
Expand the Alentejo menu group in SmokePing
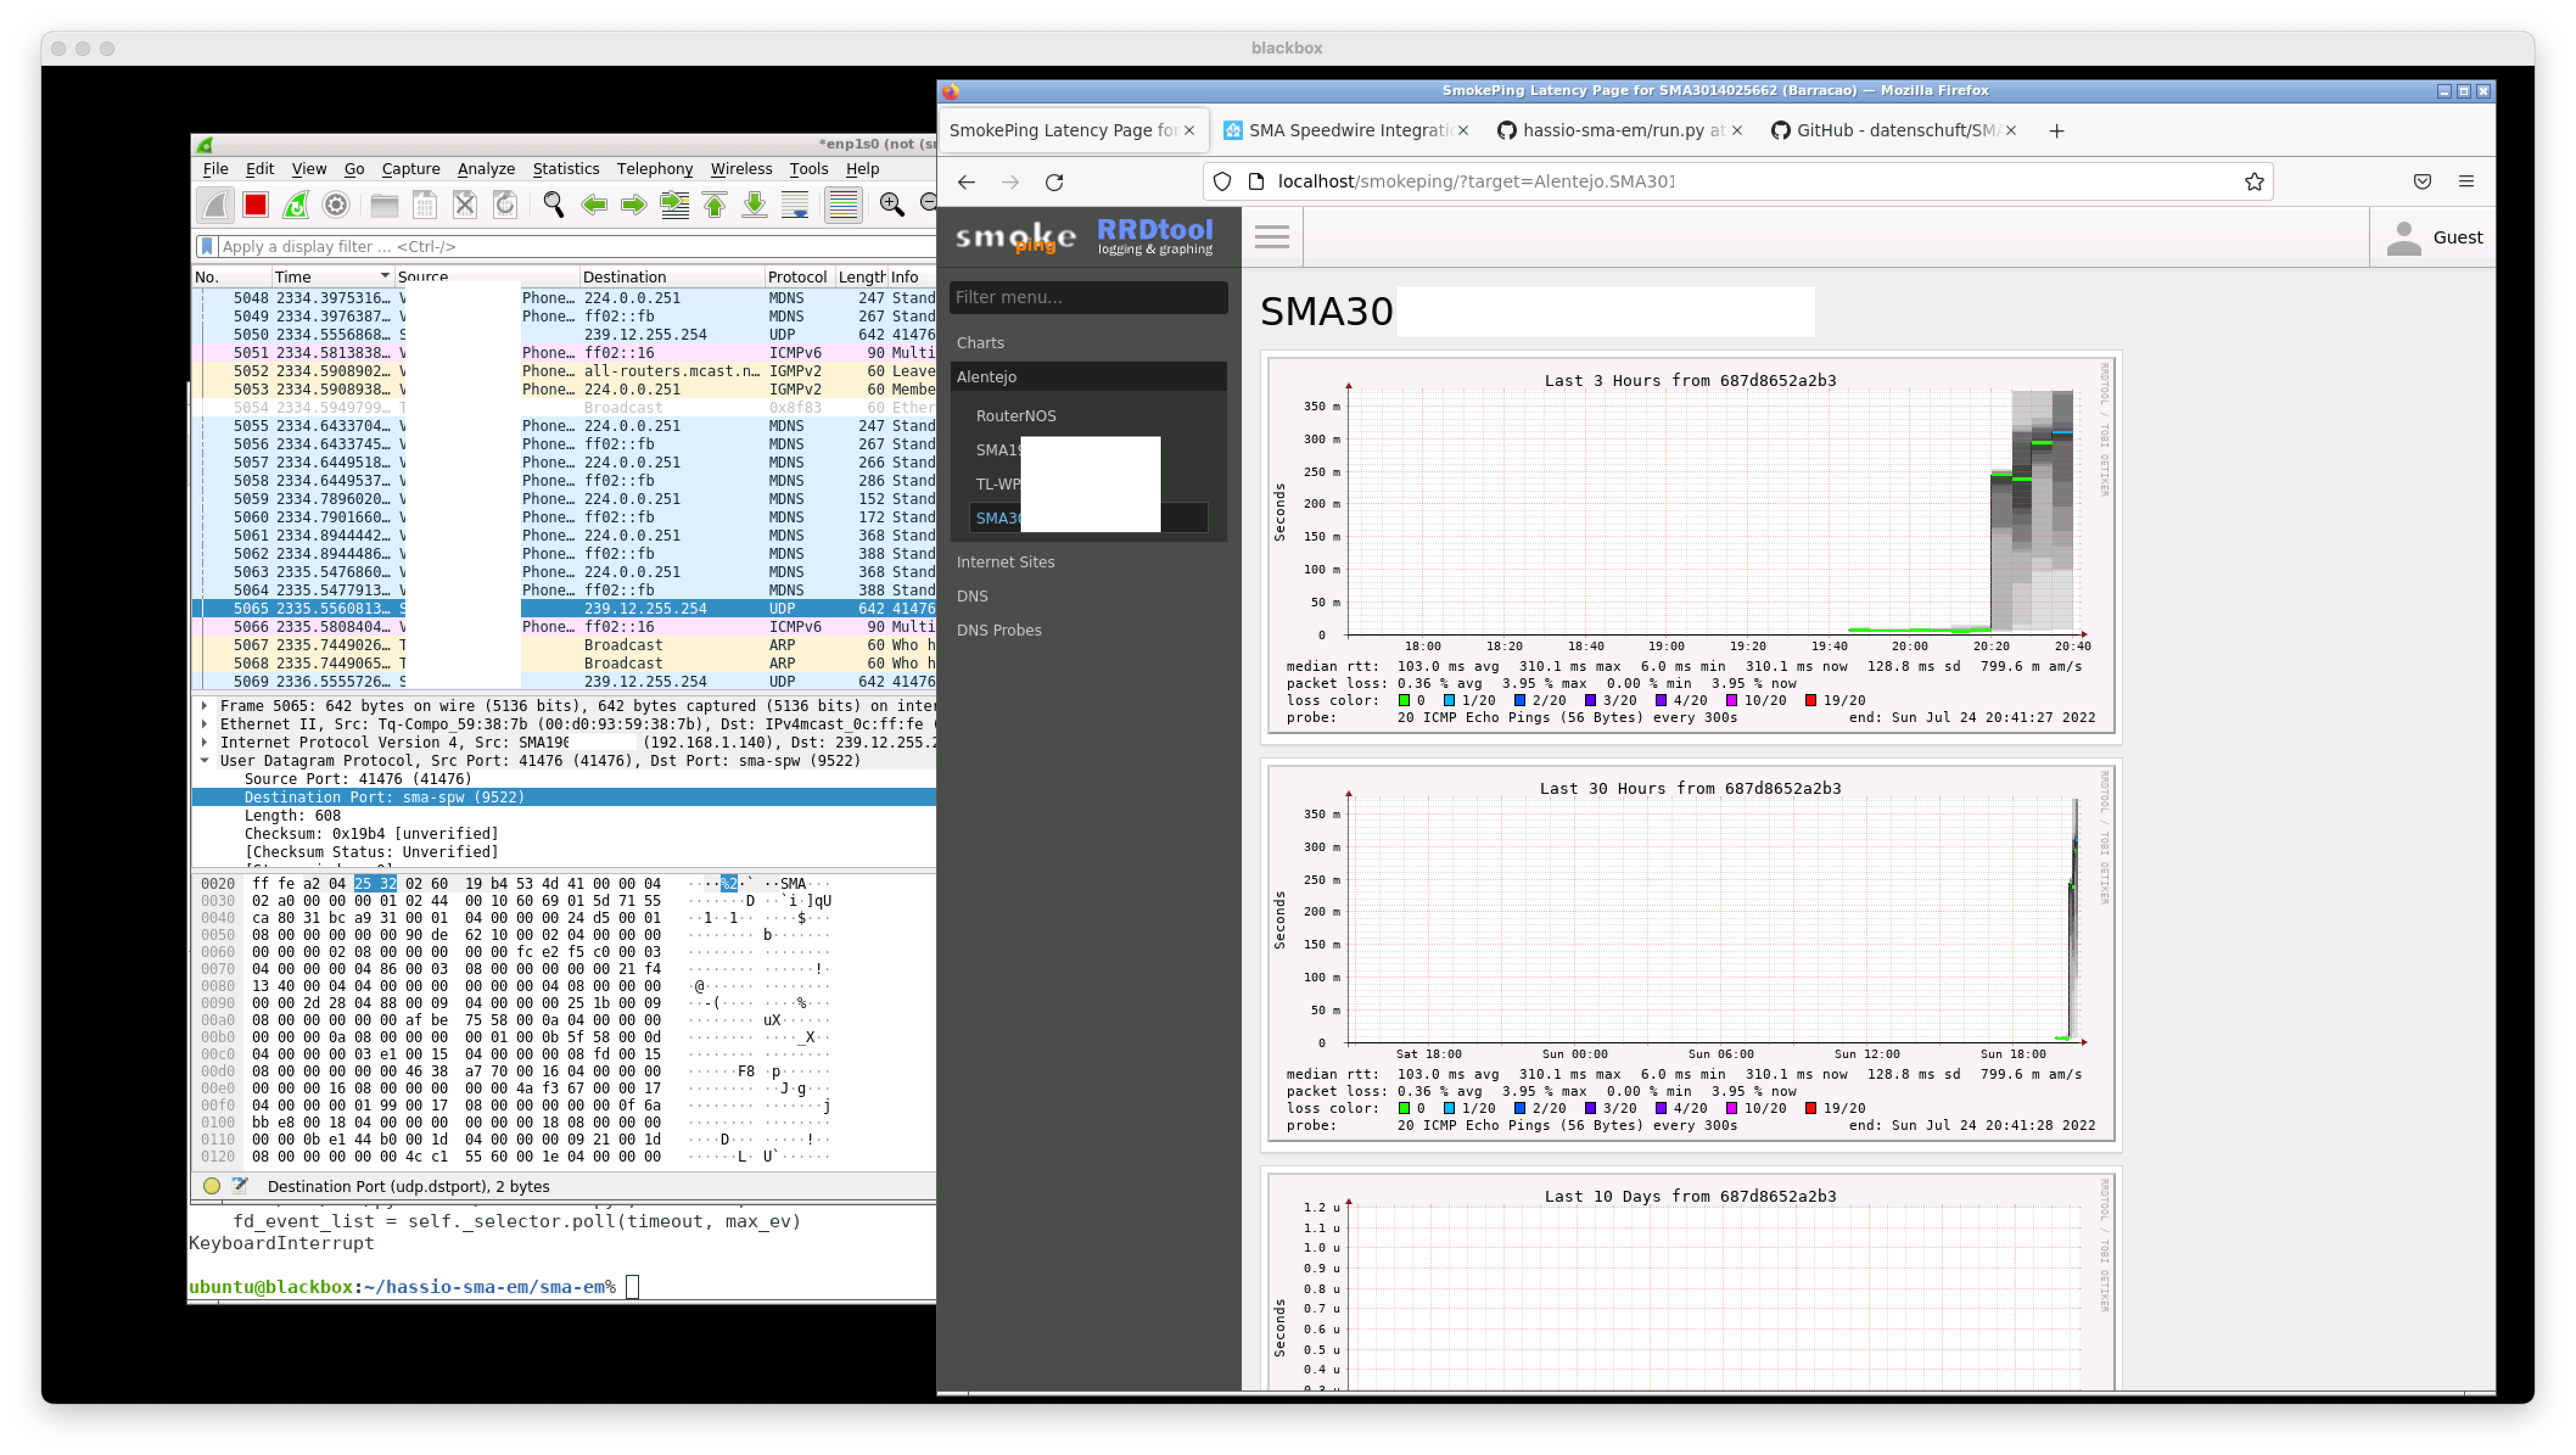tap(1088, 377)
